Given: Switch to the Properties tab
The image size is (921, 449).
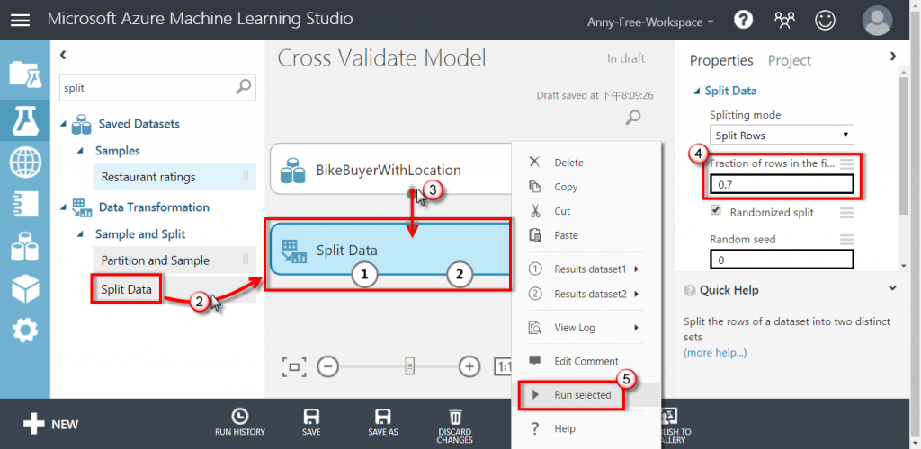Looking at the screenshot, I should (x=721, y=60).
